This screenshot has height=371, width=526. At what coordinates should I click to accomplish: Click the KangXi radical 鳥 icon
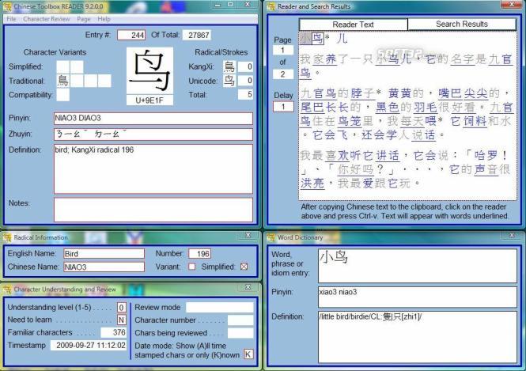coord(229,66)
